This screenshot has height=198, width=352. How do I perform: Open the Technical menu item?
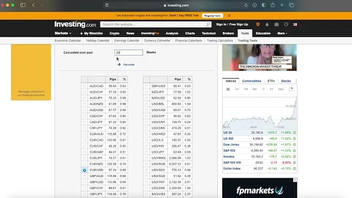coord(209,33)
